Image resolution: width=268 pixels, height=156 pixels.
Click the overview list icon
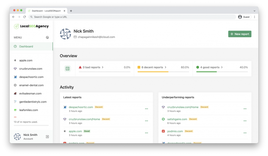(68, 69)
